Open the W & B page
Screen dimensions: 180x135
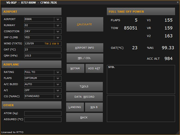click(94, 107)
